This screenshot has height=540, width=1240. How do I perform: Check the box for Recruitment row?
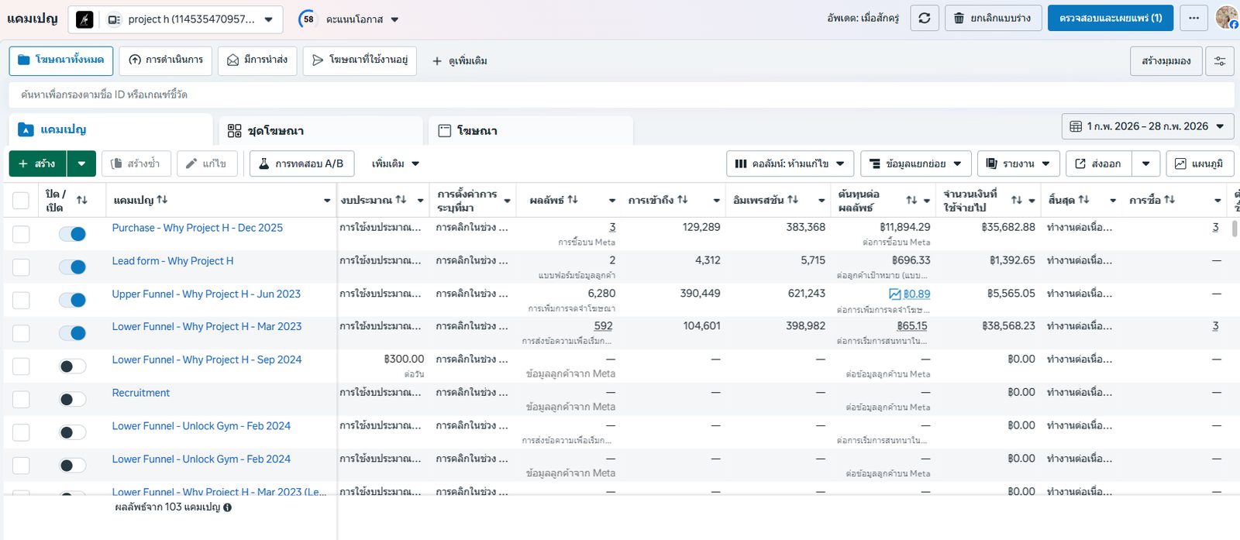click(21, 399)
